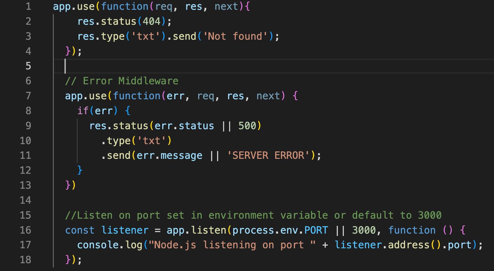Click the 'Listen on port' comment line
Viewport: 494px width, 271px height.
(x=253, y=215)
